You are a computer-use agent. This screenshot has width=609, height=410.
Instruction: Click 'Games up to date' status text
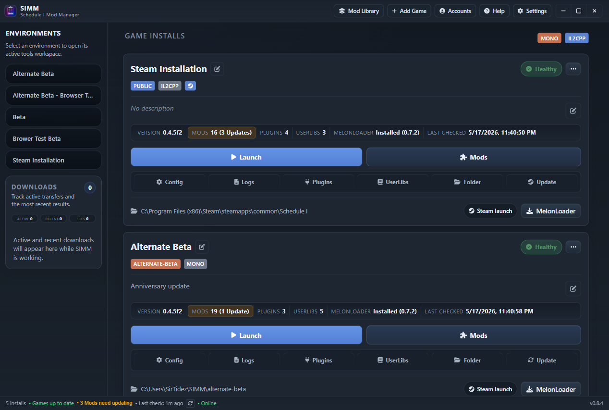(x=52, y=403)
